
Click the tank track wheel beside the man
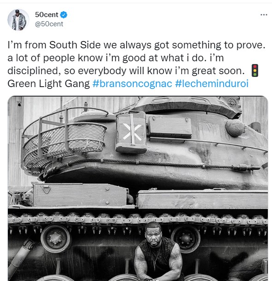(186, 239)
